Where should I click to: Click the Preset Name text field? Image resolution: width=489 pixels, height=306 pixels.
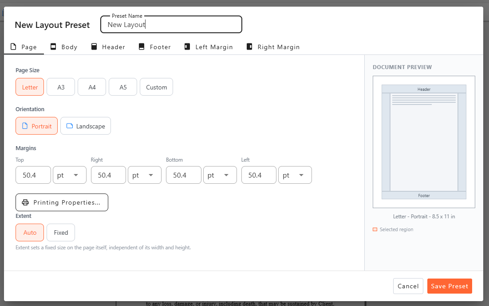point(171,25)
